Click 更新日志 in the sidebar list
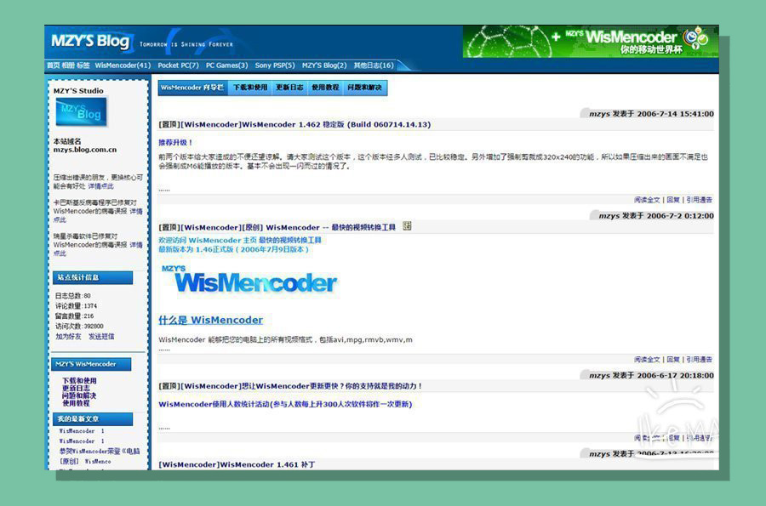The image size is (766, 506). 76,389
